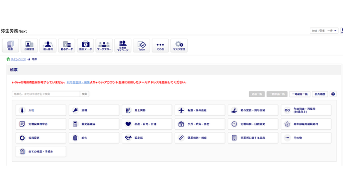343x193 pixels.
Task: Expand the test user account dropdown
Action: pos(324,31)
